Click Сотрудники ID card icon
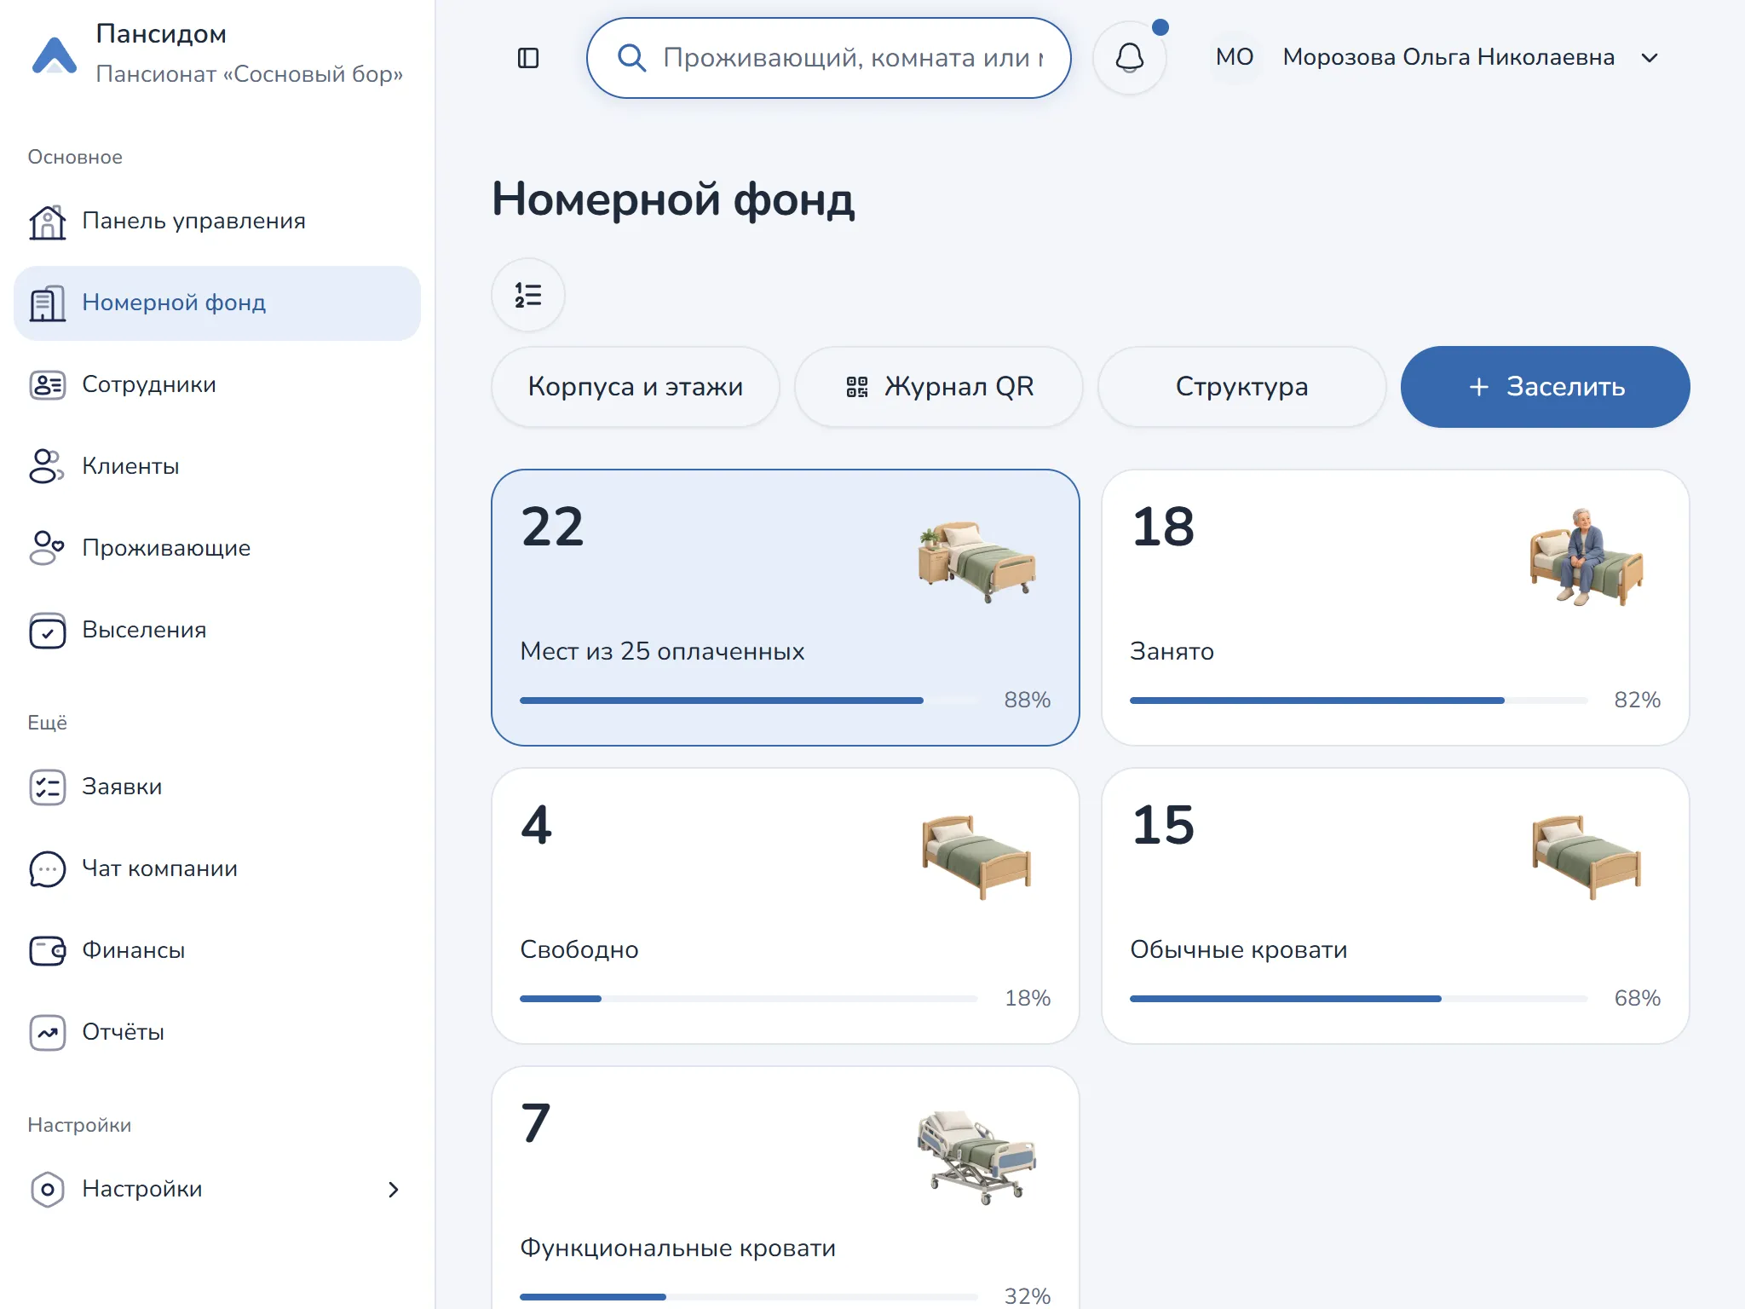Screen dimensions: 1745x1309 (x=48, y=385)
